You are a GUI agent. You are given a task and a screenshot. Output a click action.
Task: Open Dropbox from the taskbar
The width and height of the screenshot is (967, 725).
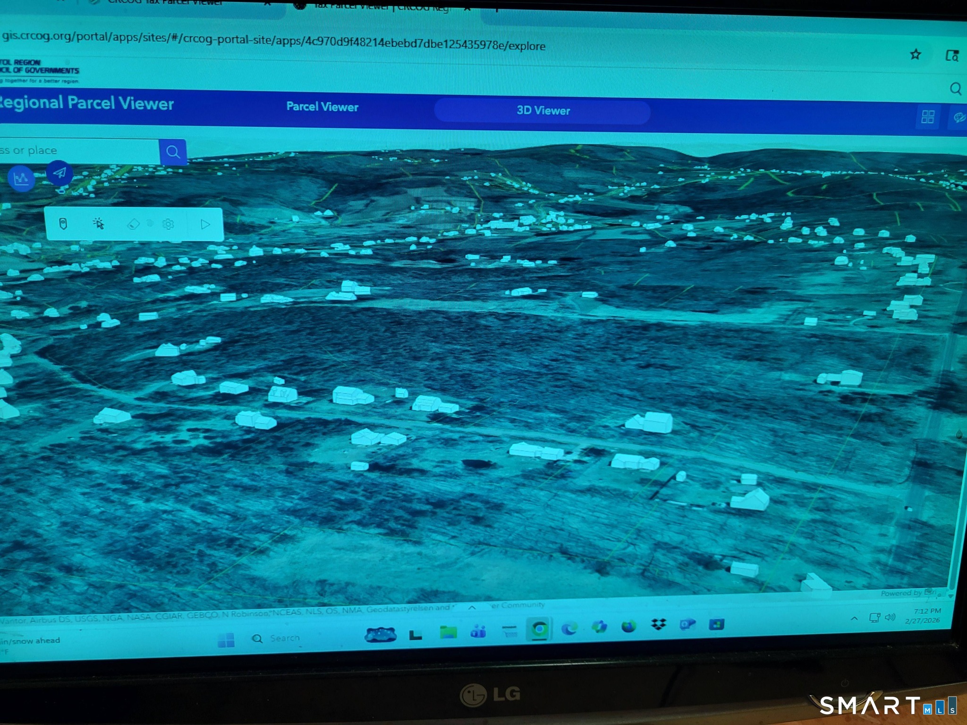pyautogui.click(x=658, y=625)
